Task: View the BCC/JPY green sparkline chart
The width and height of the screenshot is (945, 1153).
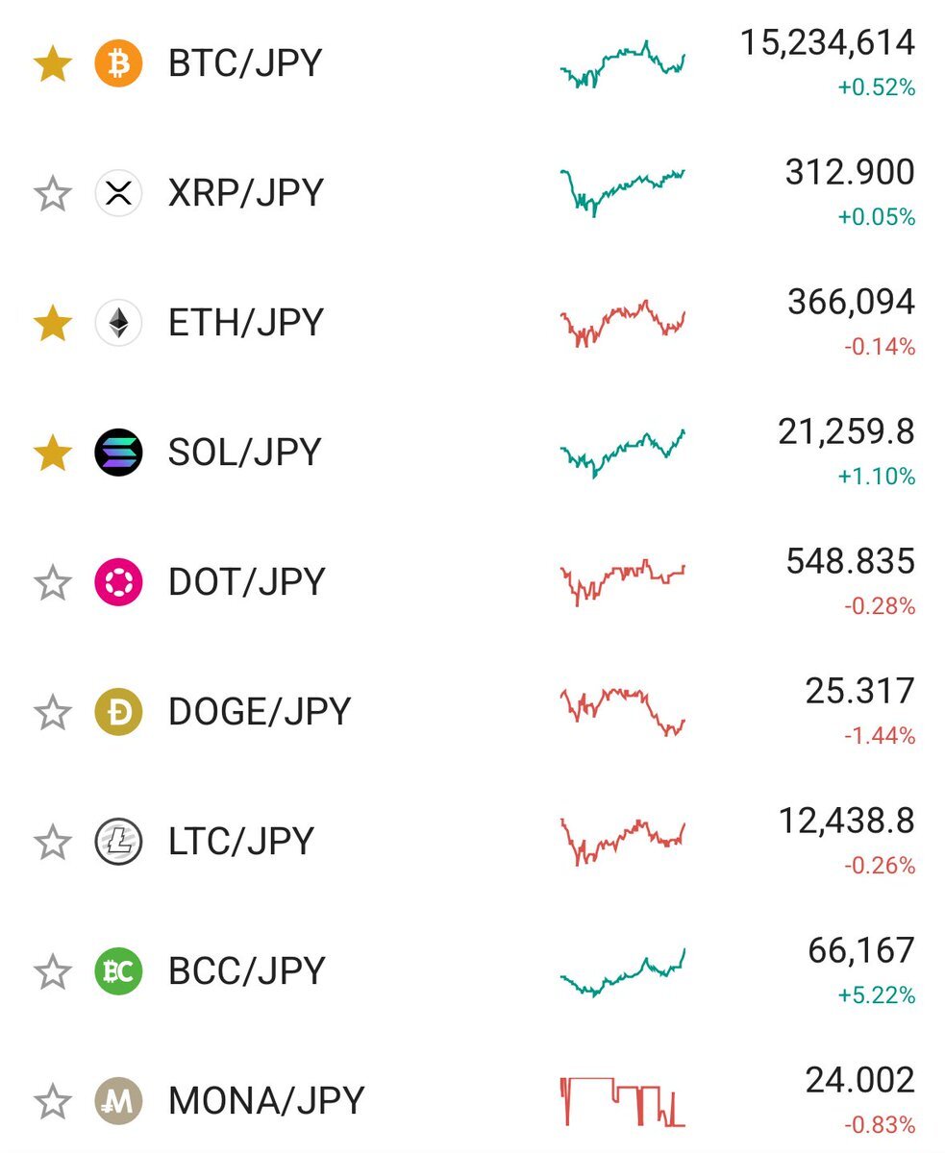Action: [x=623, y=972]
